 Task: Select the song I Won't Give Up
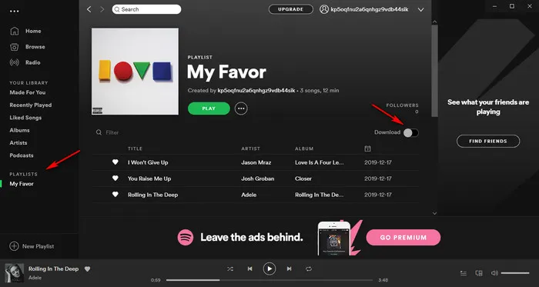point(148,162)
